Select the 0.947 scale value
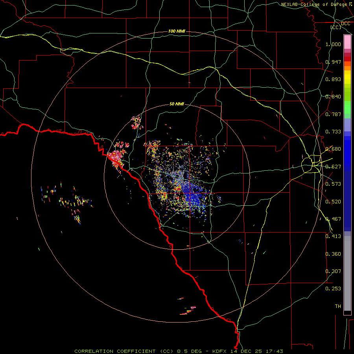 (x=333, y=62)
